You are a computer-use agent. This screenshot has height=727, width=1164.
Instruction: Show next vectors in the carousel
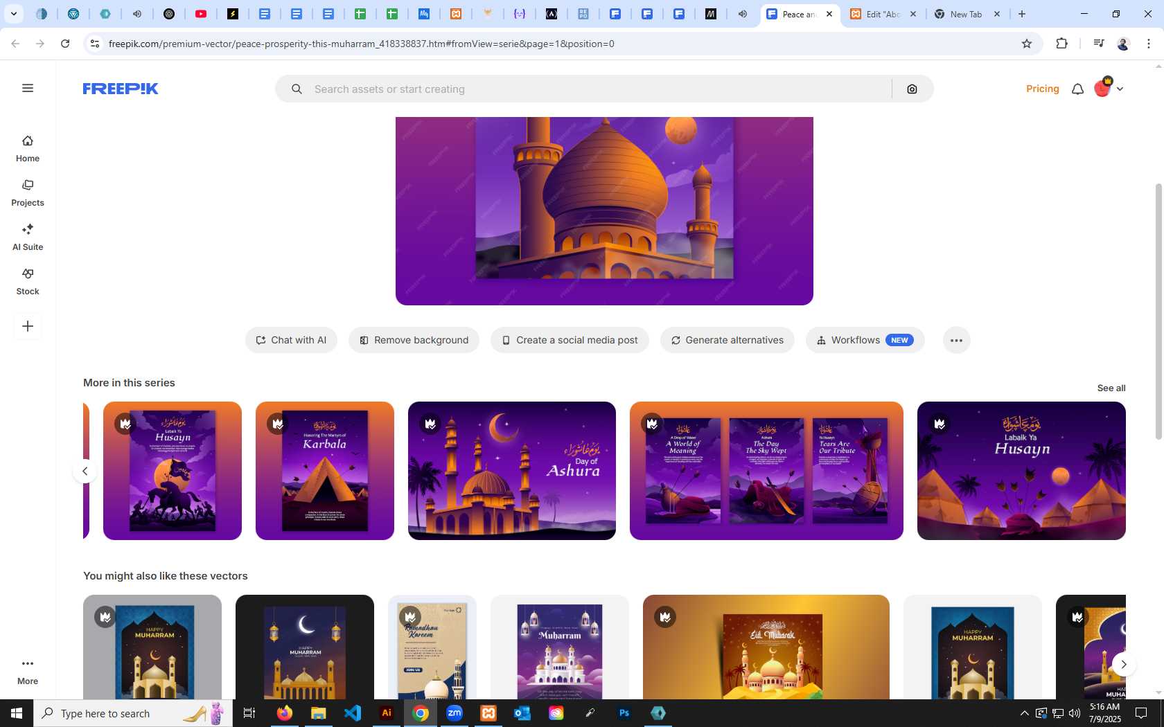click(x=1123, y=664)
